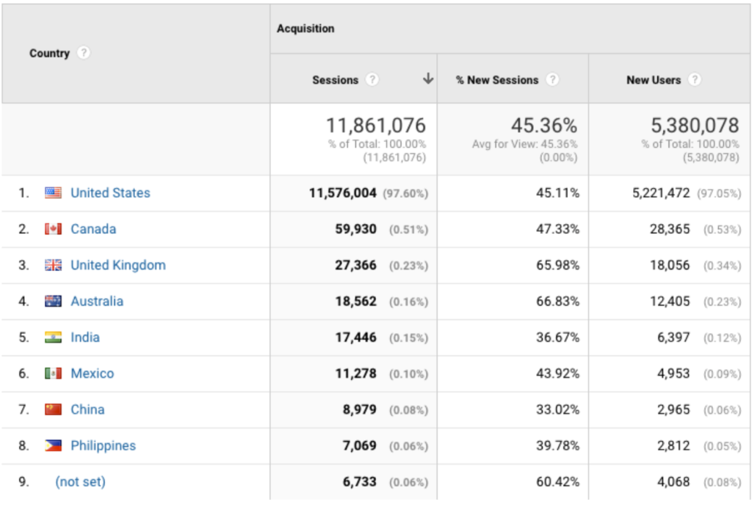Open the (not set) country entry
This screenshot has width=752, height=510.
pos(80,482)
